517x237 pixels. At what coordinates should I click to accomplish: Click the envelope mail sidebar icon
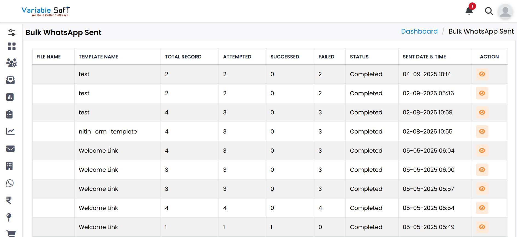pos(10,149)
